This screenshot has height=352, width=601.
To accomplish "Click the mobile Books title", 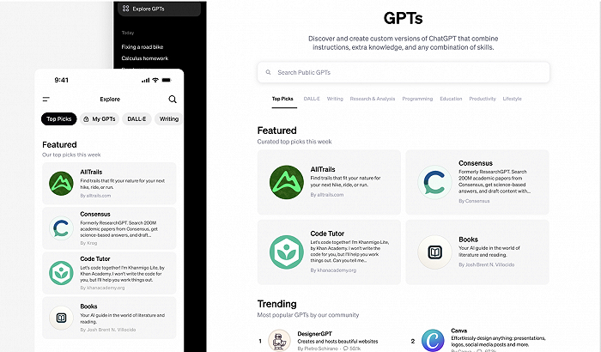I will tap(88, 306).
